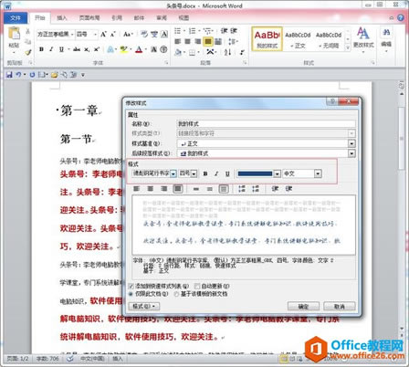The width and height of the screenshot is (409, 367).
Task: Open 'Style for following paragraph' dropdown
Action: click(351, 153)
